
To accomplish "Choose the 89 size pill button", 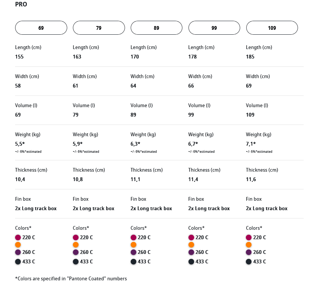I will click(156, 28).
